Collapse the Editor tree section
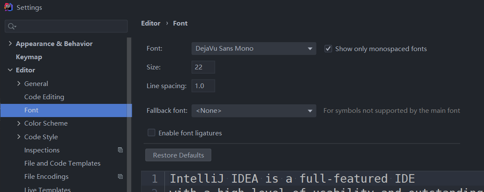This screenshot has height=192, width=484. coord(10,70)
